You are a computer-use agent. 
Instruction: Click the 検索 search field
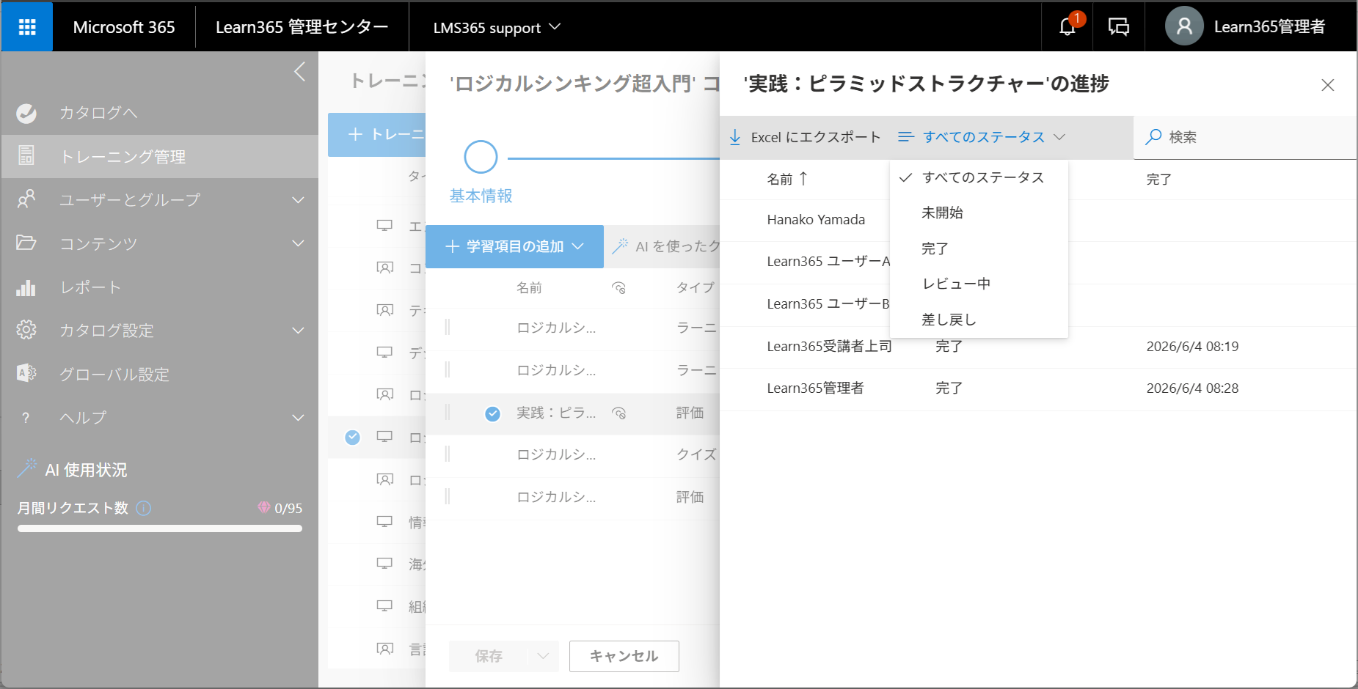[1245, 137]
